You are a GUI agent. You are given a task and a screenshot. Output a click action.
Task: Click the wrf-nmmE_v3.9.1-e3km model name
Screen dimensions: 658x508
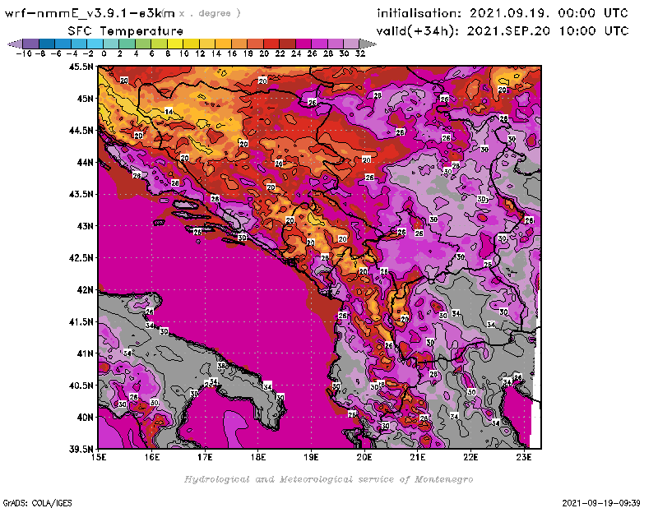[90, 13]
